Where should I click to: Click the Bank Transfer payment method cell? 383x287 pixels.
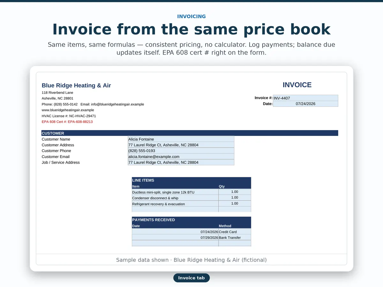235,237
